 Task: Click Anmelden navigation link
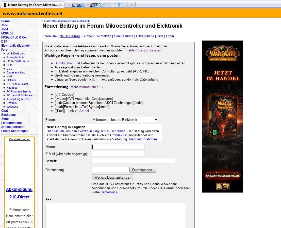click(x=104, y=36)
